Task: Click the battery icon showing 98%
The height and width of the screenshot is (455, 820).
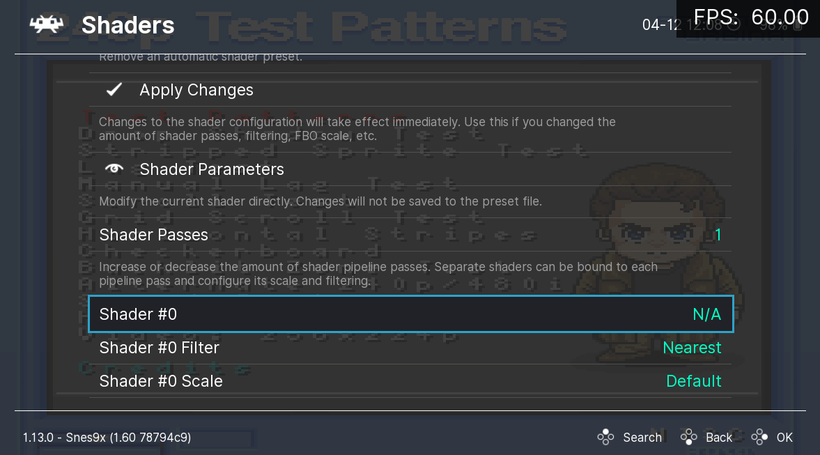Action: 797,26
